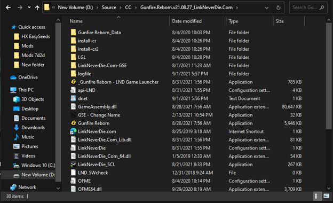
Task: Select the install-cr2 folder icon
Action: [x=73, y=49]
